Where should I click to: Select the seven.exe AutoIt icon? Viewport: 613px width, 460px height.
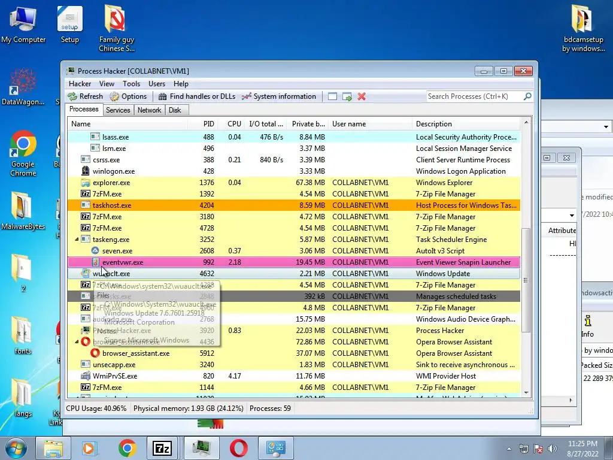[95, 251]
